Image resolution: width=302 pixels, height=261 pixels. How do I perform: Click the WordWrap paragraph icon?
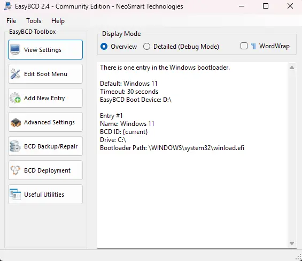(254, 46)
